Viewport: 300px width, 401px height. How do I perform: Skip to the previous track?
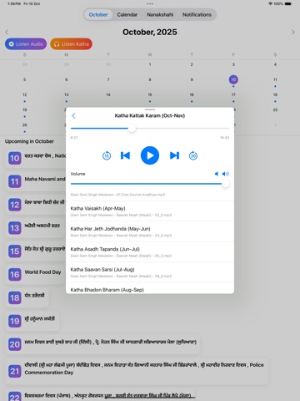coord(125,155)
